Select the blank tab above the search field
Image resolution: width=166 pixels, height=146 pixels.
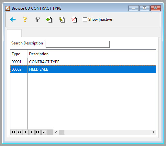point(14,33)
